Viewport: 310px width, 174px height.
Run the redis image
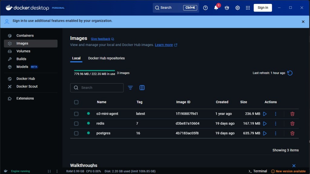265,123
